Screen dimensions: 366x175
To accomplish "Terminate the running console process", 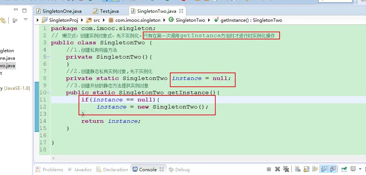I will click(x=269, y=169).
